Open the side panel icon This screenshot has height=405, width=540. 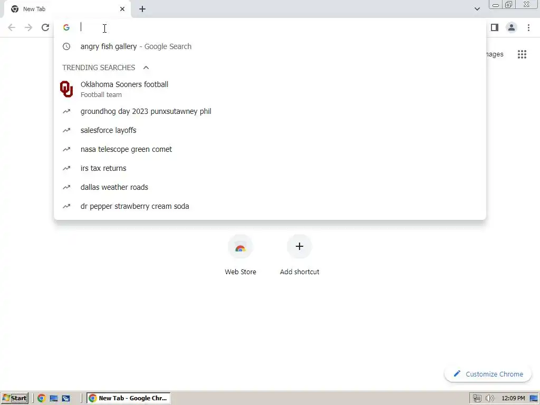[x=495, y=27]
